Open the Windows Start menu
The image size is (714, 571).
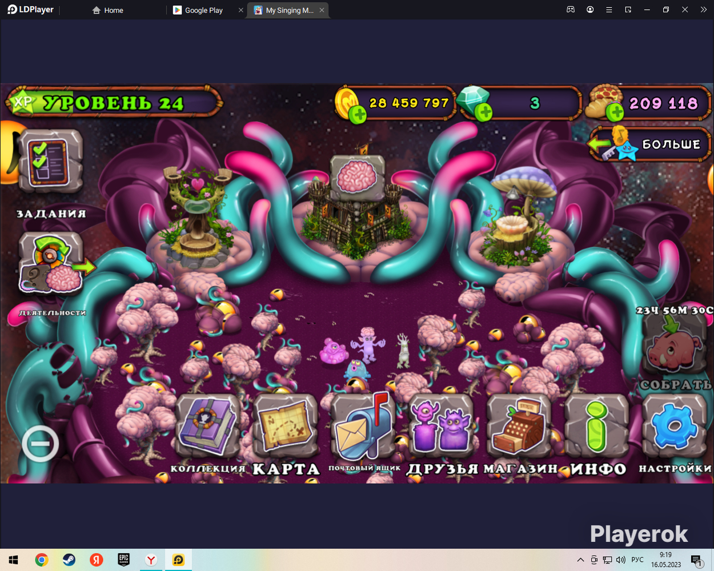14,560
